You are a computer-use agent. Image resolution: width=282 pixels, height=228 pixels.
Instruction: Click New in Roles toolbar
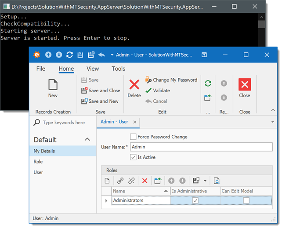pyautogui.click(x=107, y=181)
